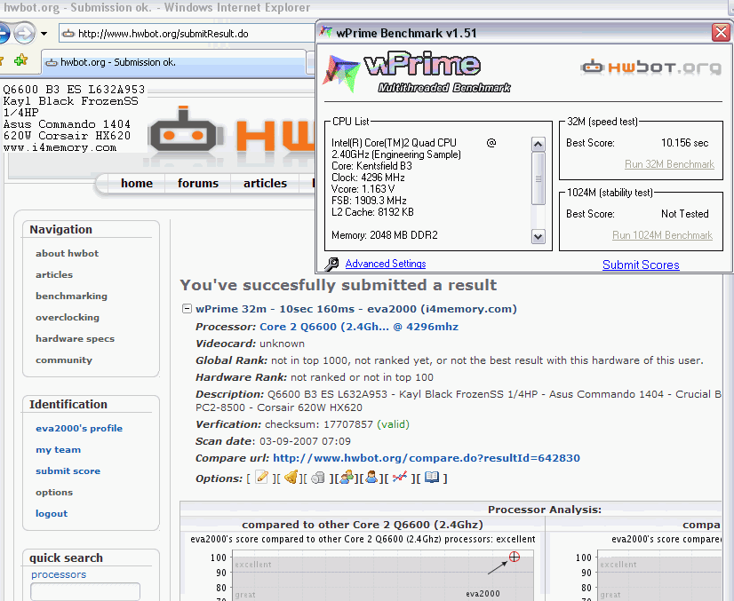Click the Clock: 4296 MHz line in CPU List
The image size is (734, 601).
[368, 178]
